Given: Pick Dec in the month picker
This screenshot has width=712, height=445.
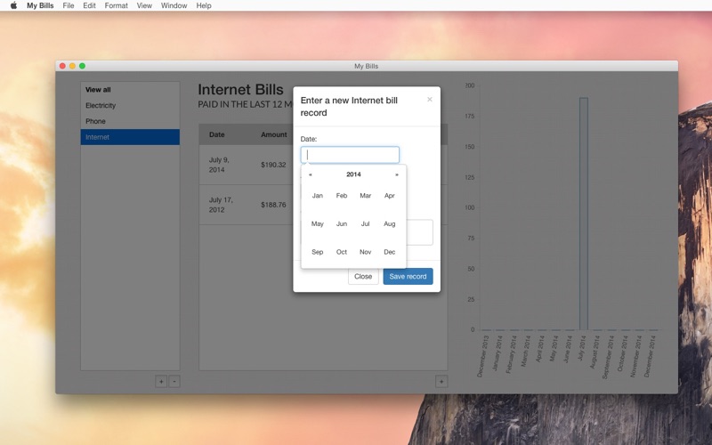Looking at the screenshot, I should [390, 252].
